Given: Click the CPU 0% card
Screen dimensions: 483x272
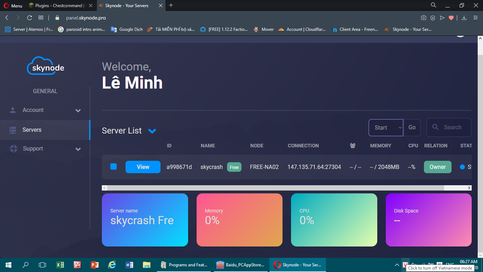Looking at the screenshot, I should point(334,220).
